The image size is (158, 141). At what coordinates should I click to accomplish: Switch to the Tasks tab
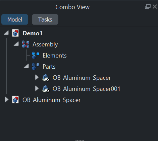[45, 20]
